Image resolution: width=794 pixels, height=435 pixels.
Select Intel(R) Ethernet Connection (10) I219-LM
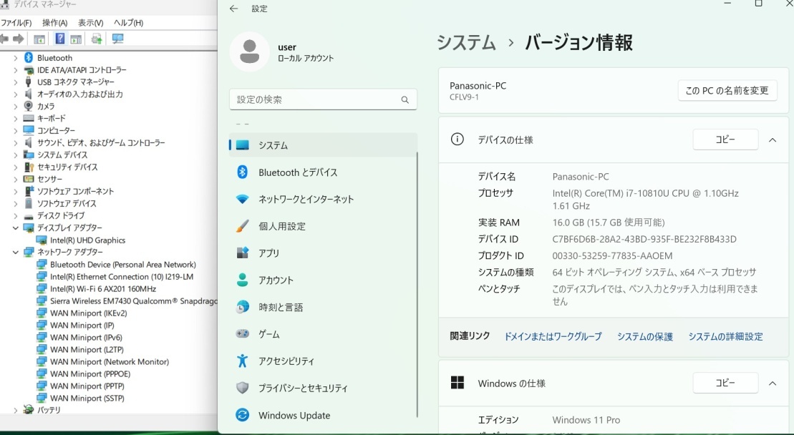click(122, 277)
